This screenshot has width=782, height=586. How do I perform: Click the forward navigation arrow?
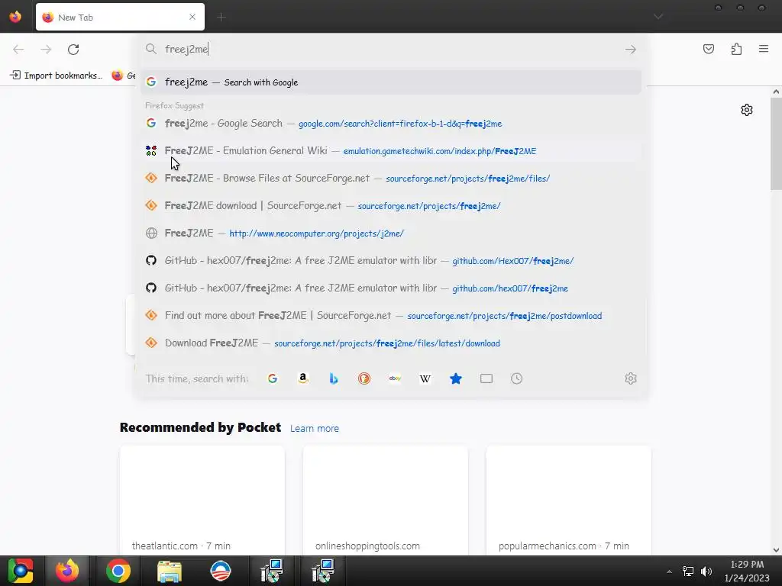[x=46, y=50]
